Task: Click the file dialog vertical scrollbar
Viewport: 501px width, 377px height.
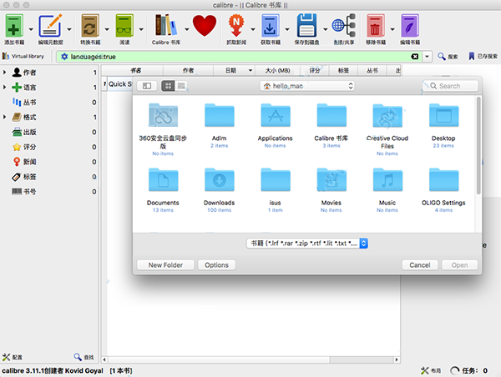Action: tap(478, 146)
